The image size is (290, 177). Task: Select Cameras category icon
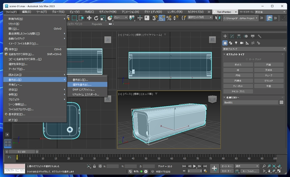241,43
